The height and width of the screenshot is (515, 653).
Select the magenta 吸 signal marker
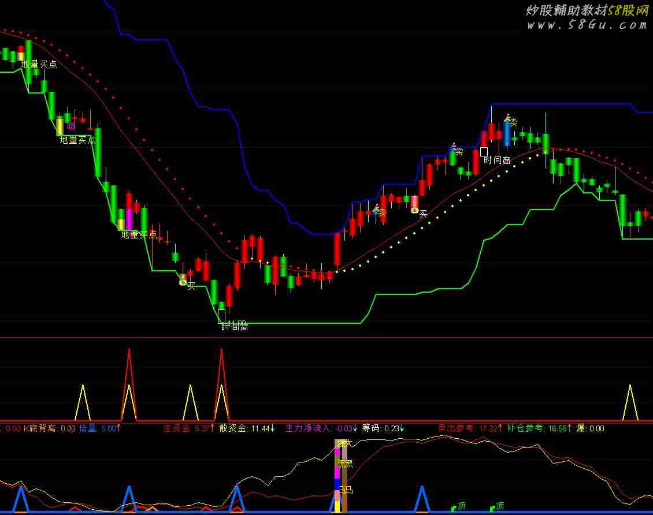pyautogui.click(x=71, y=126)
